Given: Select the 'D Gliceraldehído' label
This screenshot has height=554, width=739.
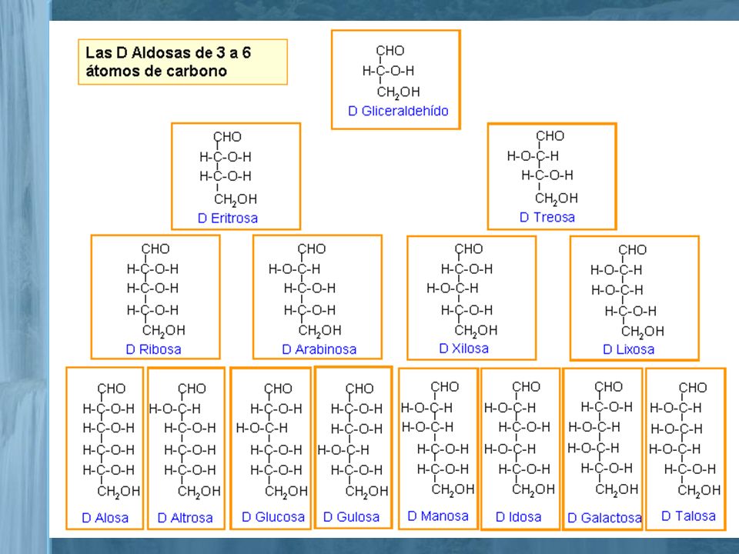Looking at the screenshot, I should (x=398, y=111).
